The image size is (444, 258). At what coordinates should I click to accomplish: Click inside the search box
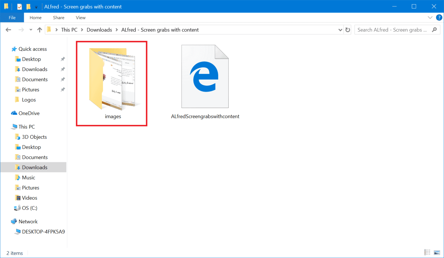point(390,30)
